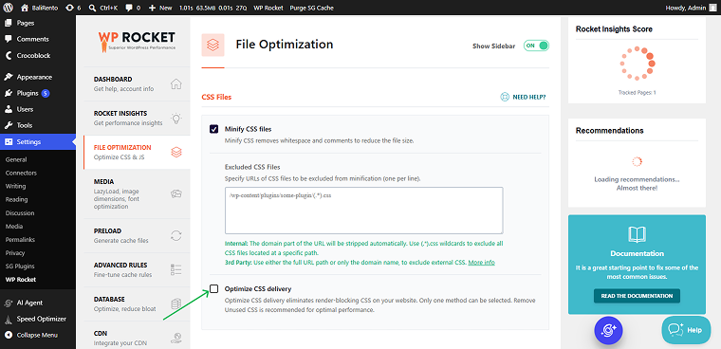Click WP Rocket in admin bar
Screen dimensions: 721x349
click(268, 8)
